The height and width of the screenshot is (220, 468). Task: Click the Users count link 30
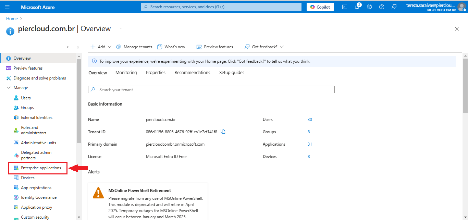point(310,120)
